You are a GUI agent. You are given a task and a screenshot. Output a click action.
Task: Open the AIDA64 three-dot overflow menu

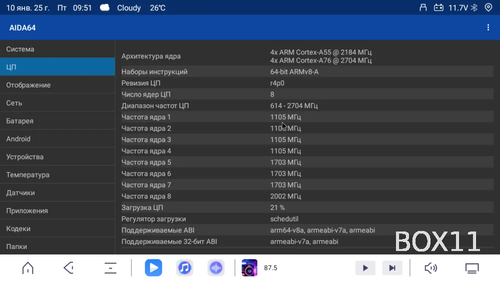[488, 27]
